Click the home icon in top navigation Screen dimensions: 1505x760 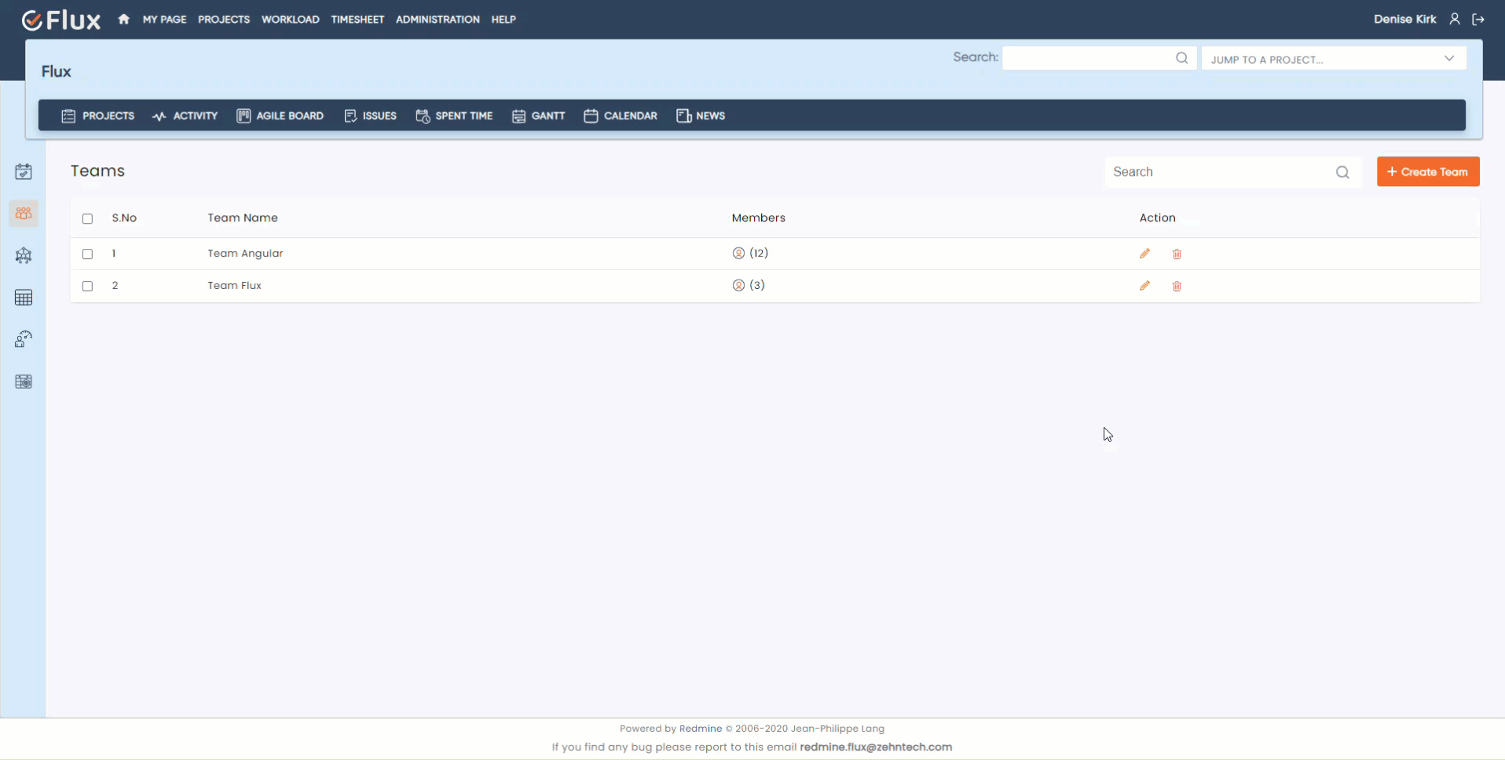coord(123,19)
